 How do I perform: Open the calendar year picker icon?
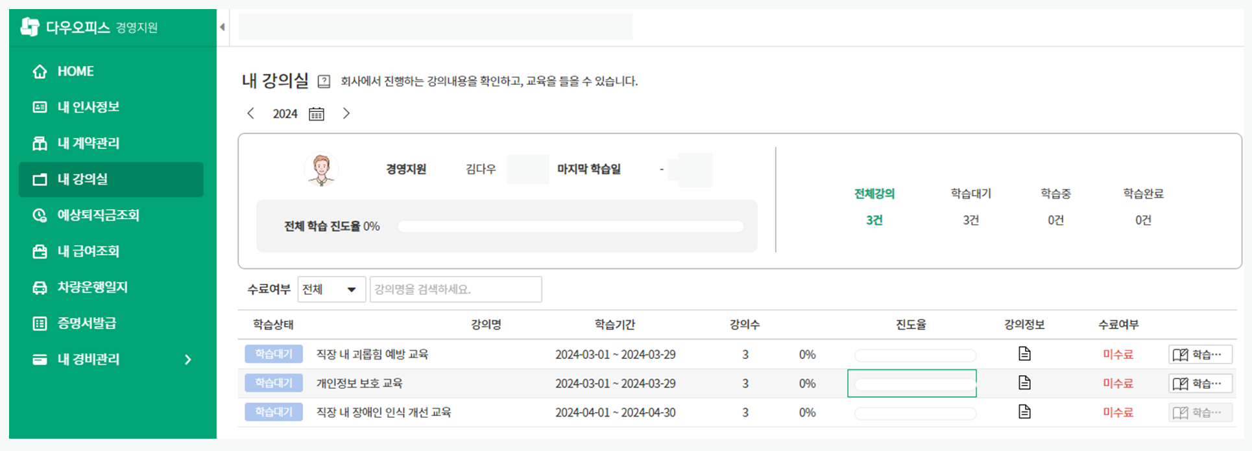[x=316, y=114]
